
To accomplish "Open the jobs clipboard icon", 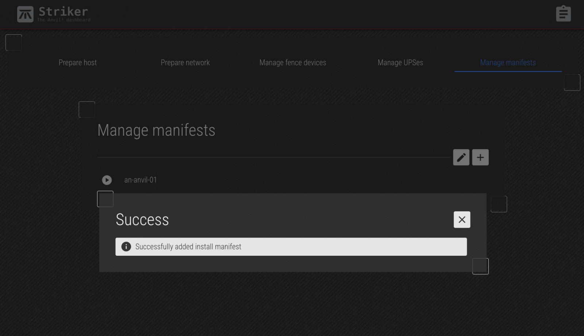I will (563, 14).
